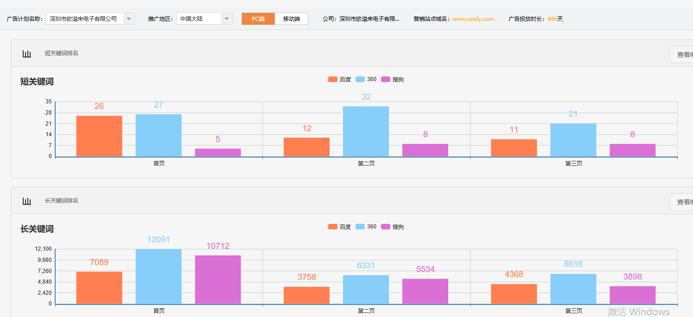This screenshot has width=693, height=317.
Task: Toggle 搜狗 legend in 短关键词 chart
Action: tap(392, 79)
